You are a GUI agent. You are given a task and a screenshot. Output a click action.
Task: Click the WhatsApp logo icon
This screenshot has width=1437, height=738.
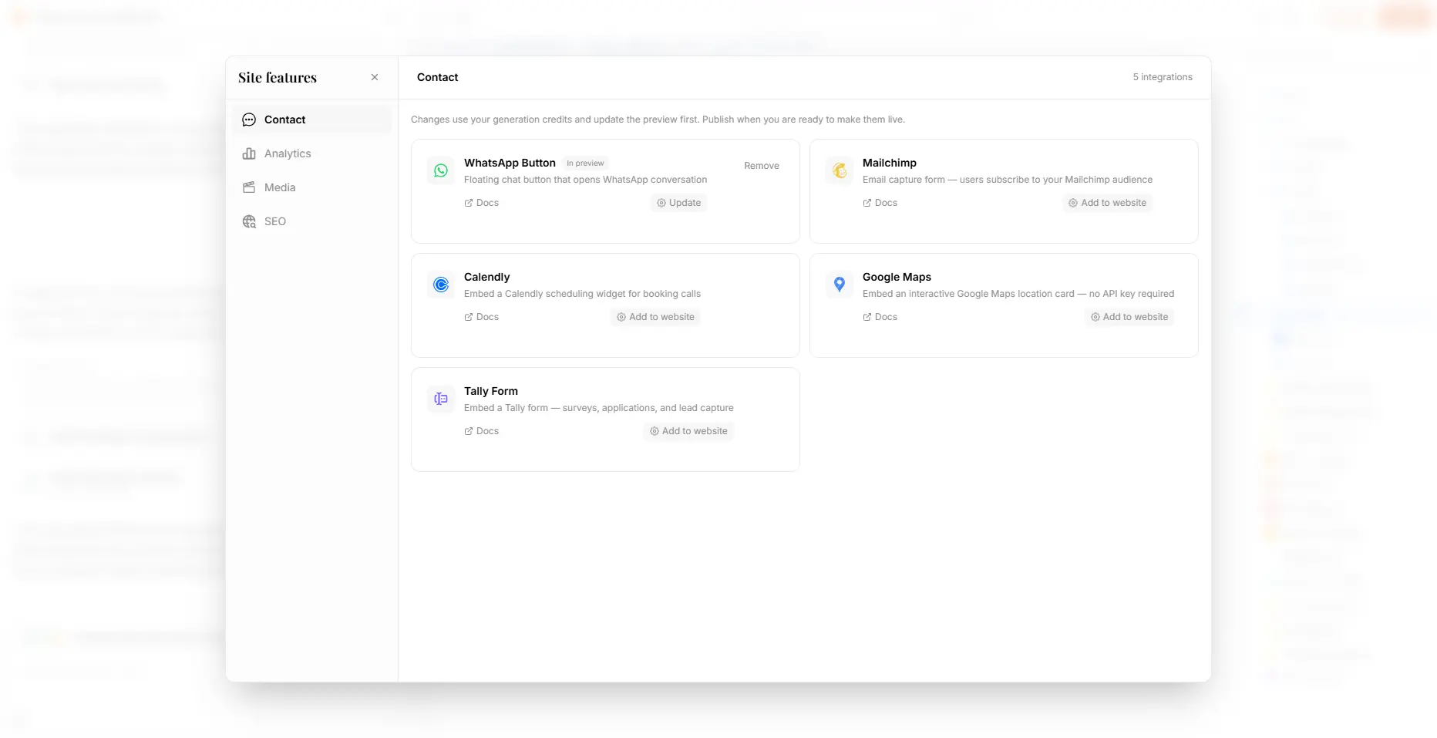441,170
